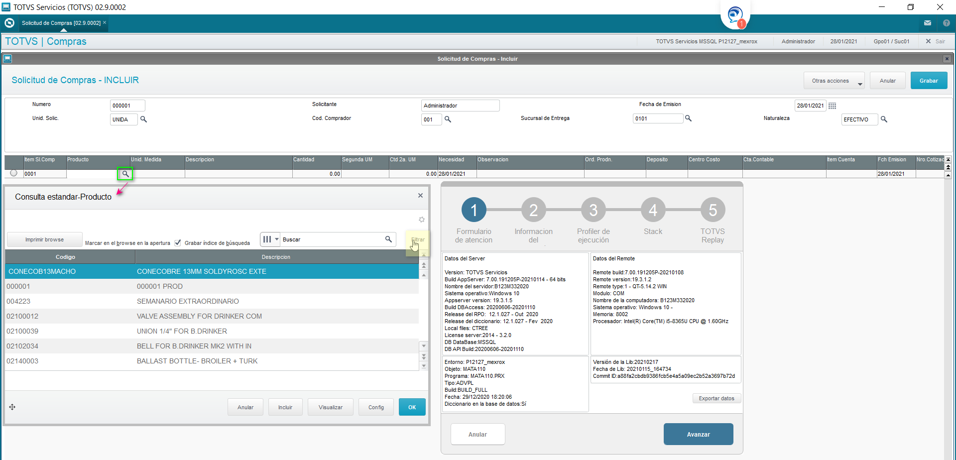
Task: Click Visualizar in product lookup dialog
Action: [331, 407]
